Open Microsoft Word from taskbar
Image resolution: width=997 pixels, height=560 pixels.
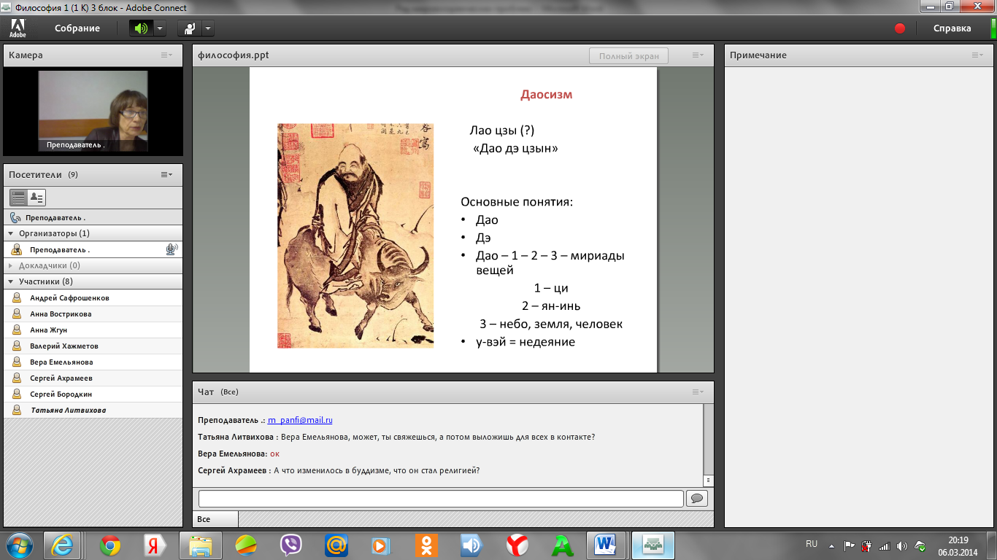[x=606, y=545]
